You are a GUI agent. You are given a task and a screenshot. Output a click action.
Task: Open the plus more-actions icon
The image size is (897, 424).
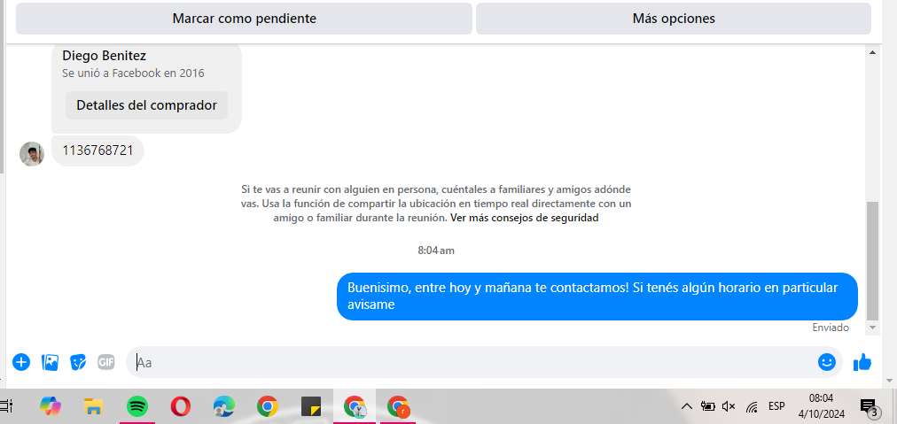(x=21, y=362)
